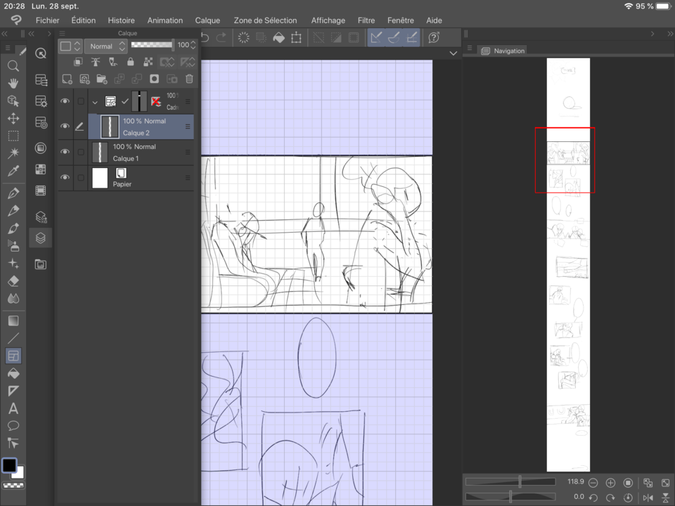Viewport: 675px width, 506px height.
Task: Create a new layer folder
Action: tap(101, 79)
